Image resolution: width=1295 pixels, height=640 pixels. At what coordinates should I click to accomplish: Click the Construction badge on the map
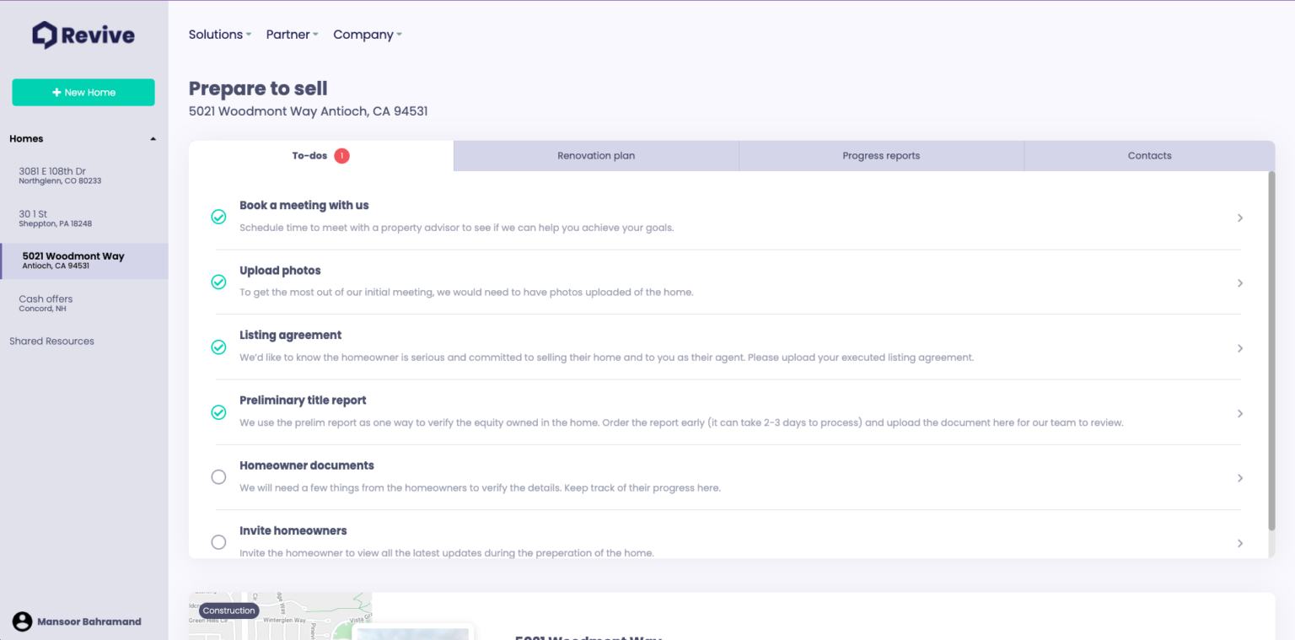point(228,610)
